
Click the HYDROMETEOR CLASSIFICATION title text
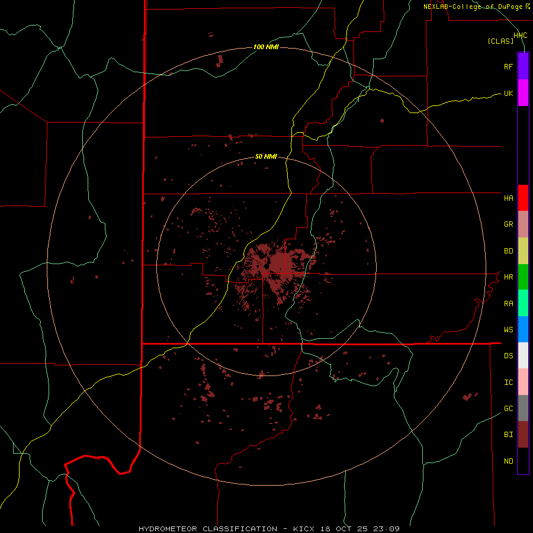pyautogui.click(x=208, y=529)
